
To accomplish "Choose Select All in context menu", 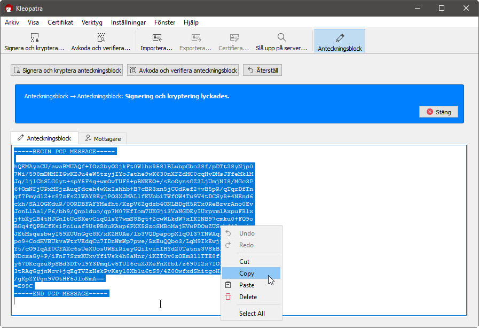I will [252, 314].
